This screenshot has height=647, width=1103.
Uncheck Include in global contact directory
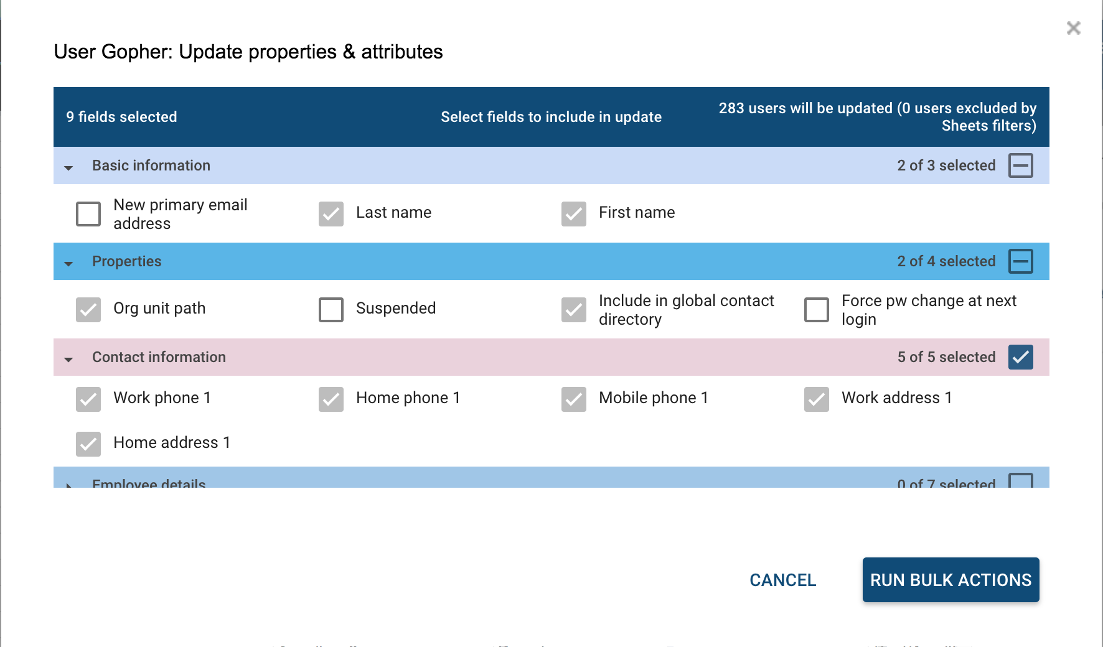[574, 310]
